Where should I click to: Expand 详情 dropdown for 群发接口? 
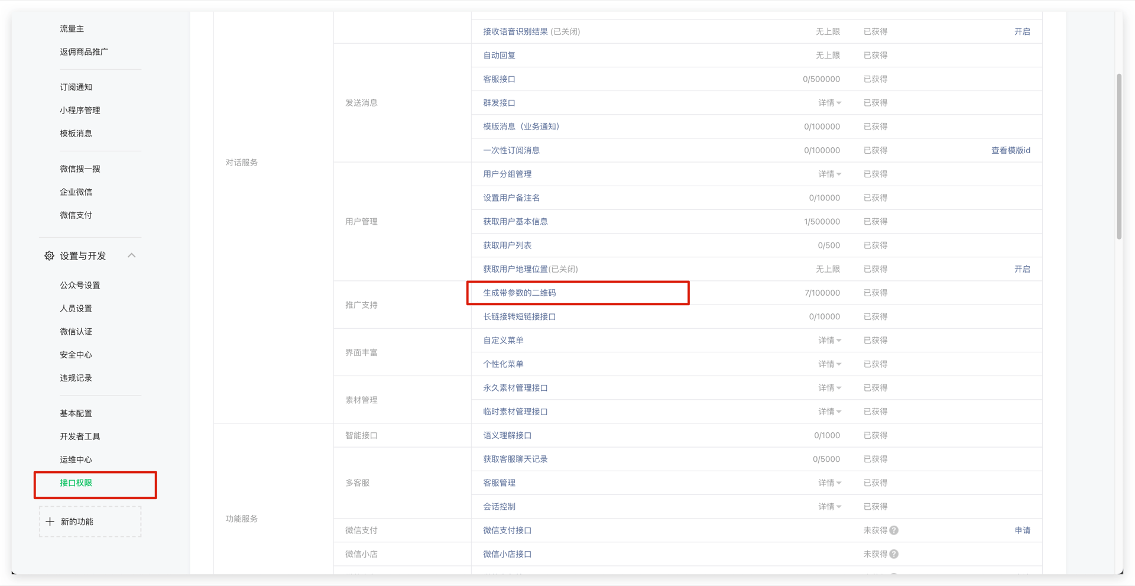829,103
